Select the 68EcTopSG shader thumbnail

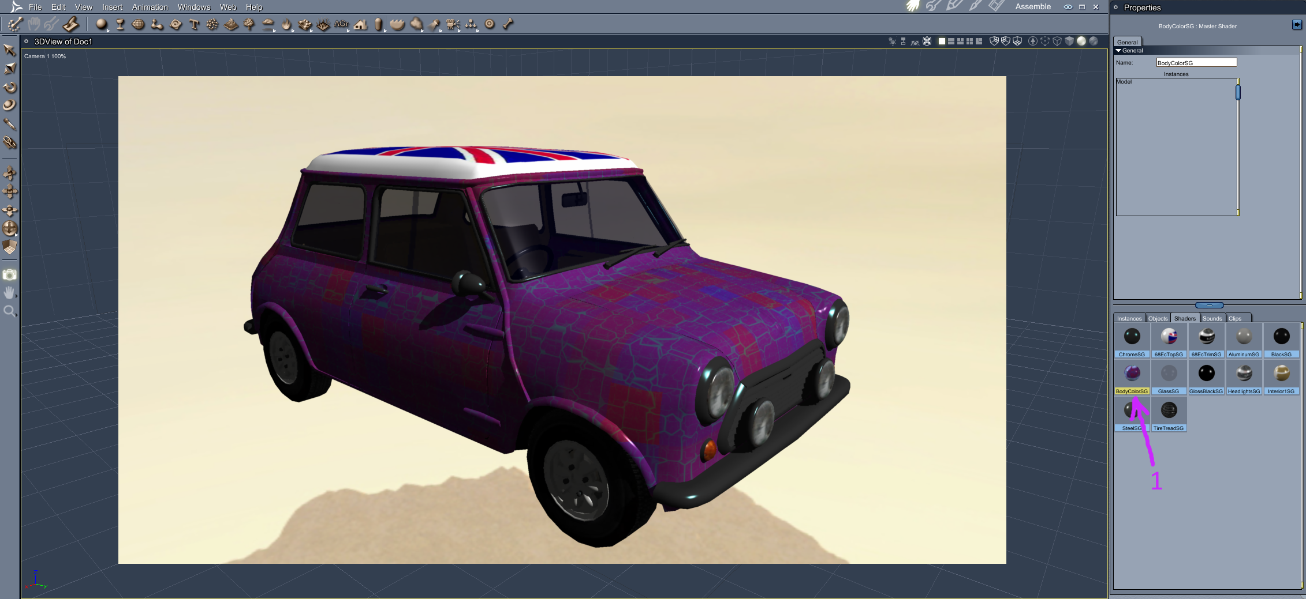coord(1169,341)
